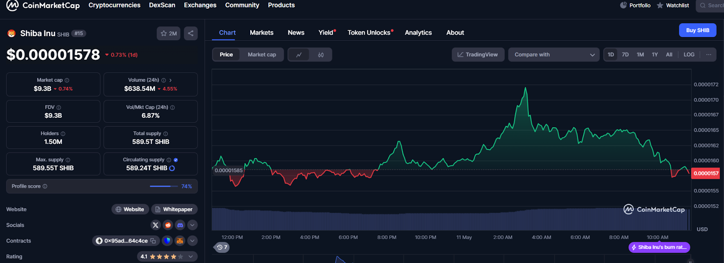The height and width of the screenshot is (263, 724).
Task: Click the Buy SHIB button
Action: pos(698,30)
